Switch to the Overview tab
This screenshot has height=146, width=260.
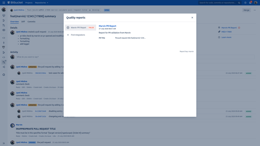[14, 22]
